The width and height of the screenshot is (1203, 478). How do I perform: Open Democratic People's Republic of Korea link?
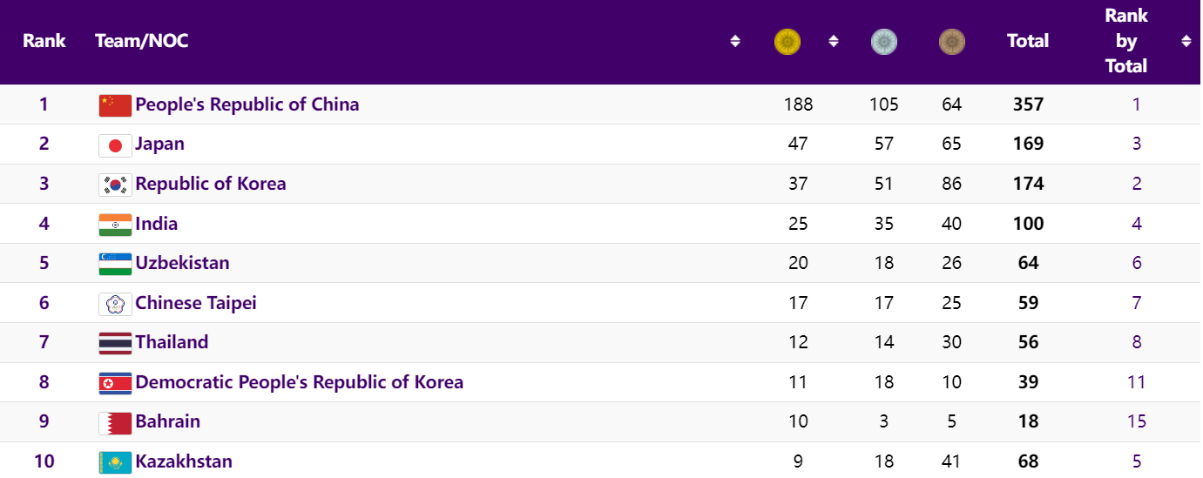[300, 382]
